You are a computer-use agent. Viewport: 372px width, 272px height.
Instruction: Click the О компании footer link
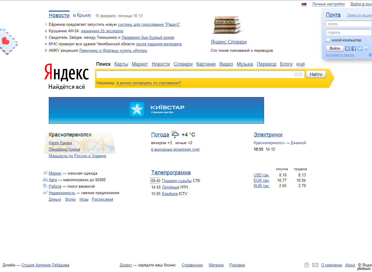click(331, 265)
